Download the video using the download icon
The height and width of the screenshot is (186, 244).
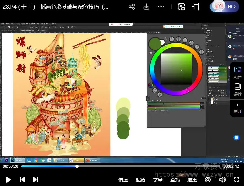point(146,7)
